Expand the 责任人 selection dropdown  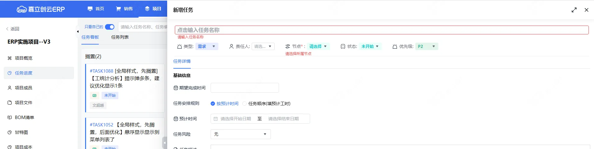[263, 46]
